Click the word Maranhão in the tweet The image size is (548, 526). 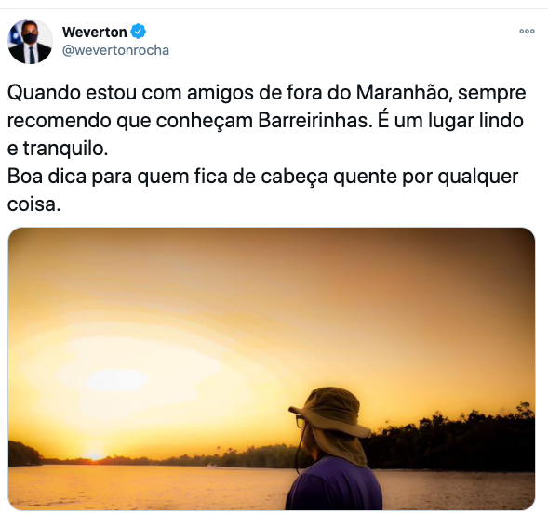pos(404,93)
